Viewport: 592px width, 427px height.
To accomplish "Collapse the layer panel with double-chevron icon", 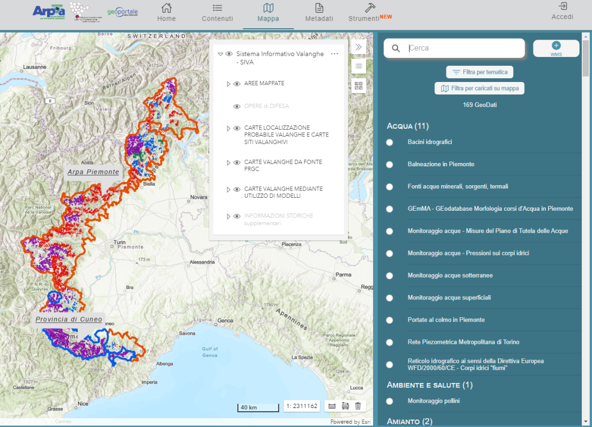I will coord(358,47).
